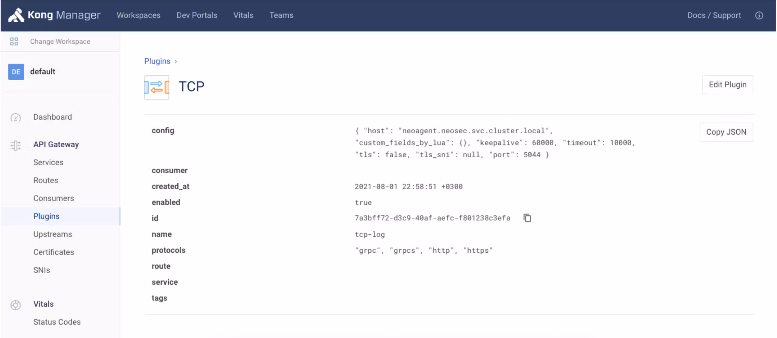
Task: Select Services in the sidebar
Action: 48,162
